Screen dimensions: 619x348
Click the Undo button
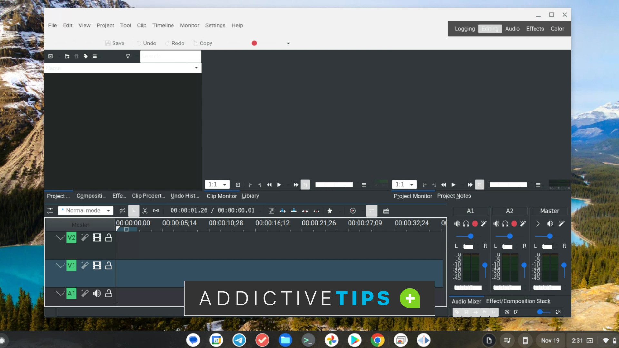(146, 43)
